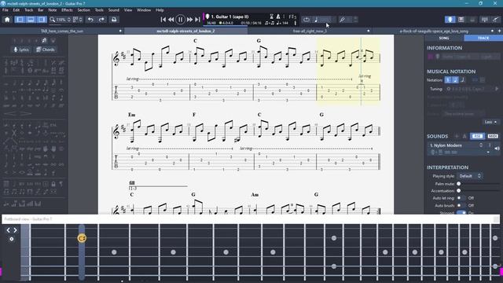Collapse notation options with Less
This screenshot has height=283, width=503.
pos(490,122)
